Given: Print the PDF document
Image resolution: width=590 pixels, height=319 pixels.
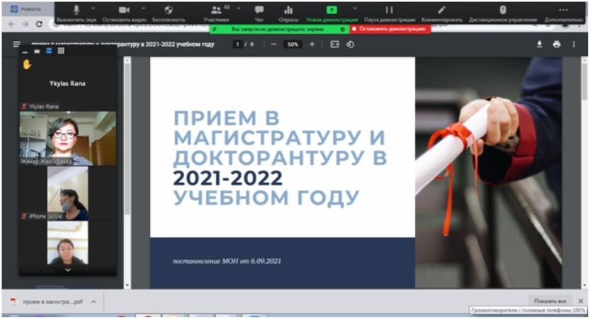Looking at the screenshot, I should point(557,44).
